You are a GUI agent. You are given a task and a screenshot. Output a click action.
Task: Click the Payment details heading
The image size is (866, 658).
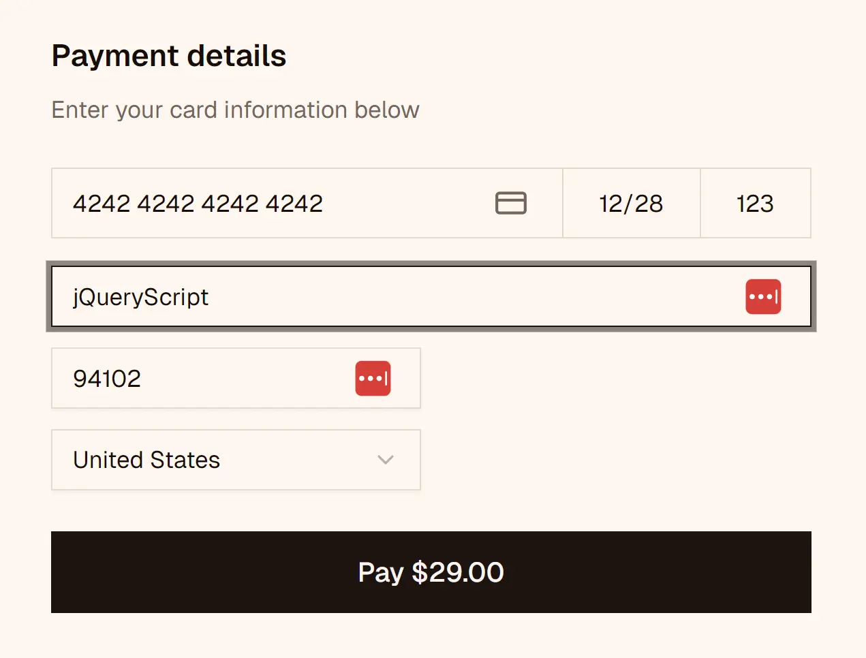169,55
